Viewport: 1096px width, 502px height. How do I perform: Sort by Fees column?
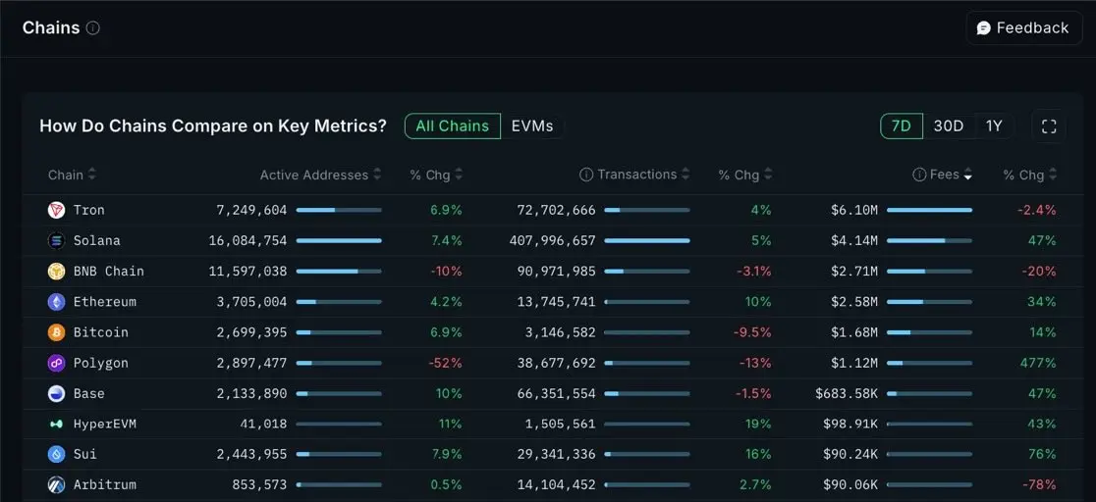950,175
